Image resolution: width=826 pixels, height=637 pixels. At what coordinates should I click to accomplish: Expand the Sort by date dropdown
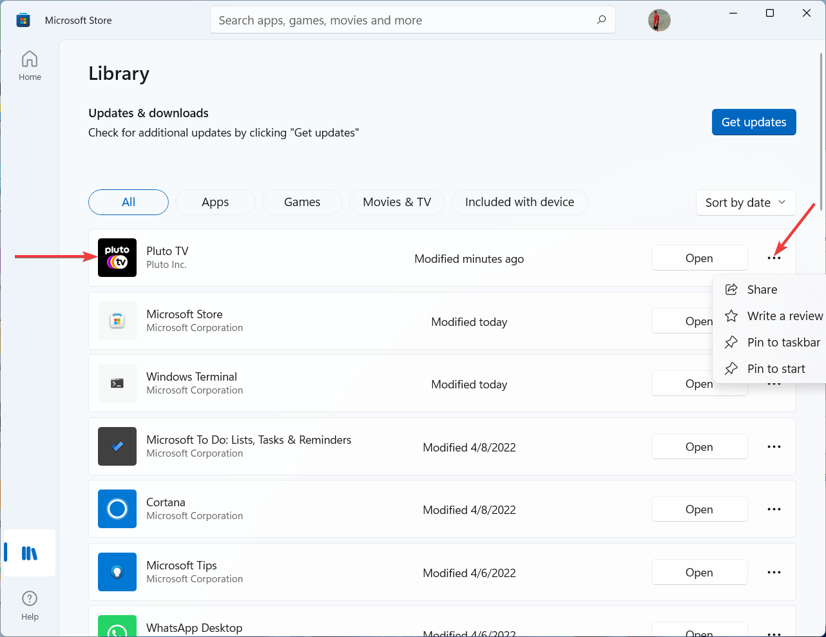pos(745,203)
